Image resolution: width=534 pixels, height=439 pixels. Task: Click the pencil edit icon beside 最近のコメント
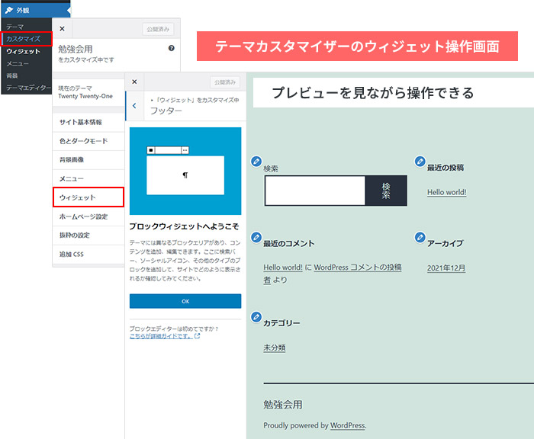pos(256,237)
